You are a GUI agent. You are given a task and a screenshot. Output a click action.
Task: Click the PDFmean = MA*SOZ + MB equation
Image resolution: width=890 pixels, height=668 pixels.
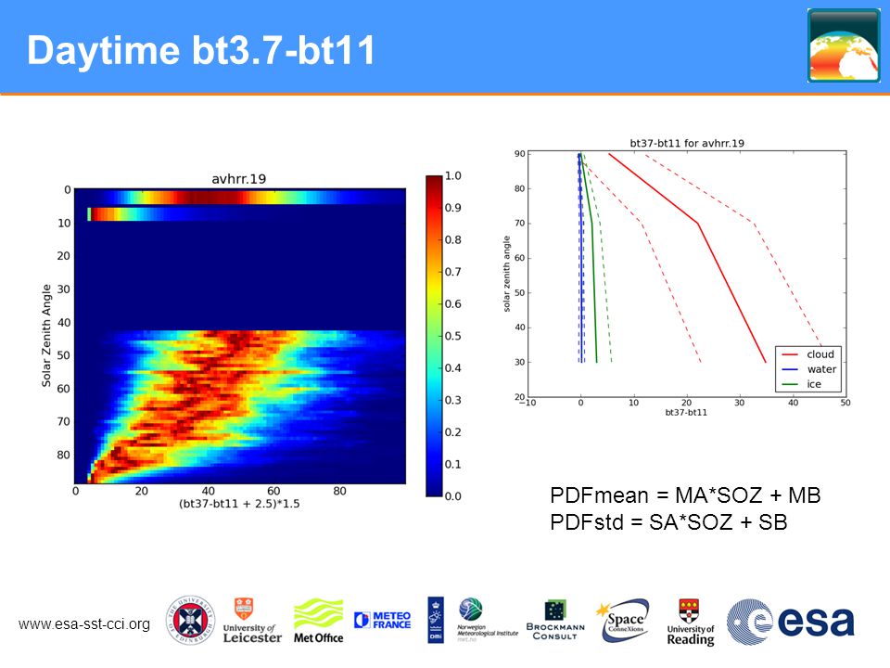(685, 495)
